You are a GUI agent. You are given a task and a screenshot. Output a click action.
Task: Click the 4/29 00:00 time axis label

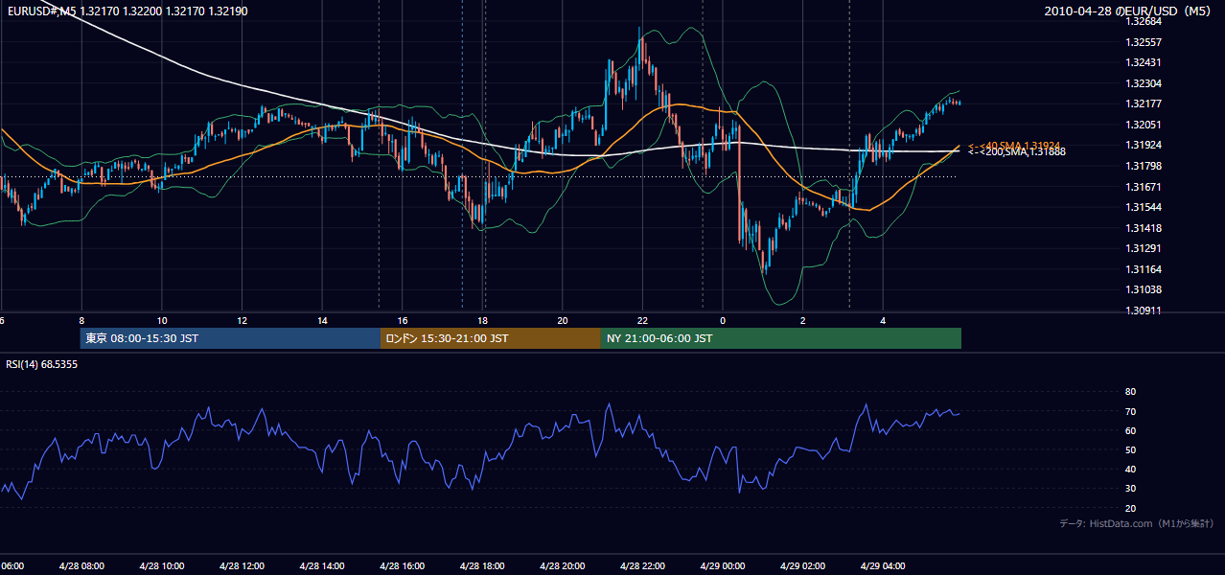[x=723, y=565]
